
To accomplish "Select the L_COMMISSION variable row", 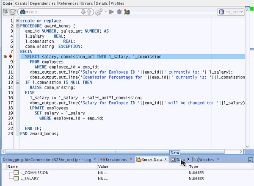I will [x=34, y=173].
